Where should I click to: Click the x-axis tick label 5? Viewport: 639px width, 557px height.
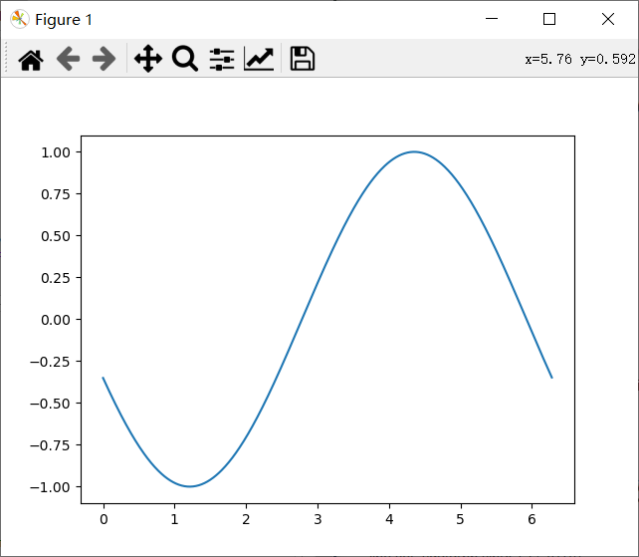click(x=461, y=519)
